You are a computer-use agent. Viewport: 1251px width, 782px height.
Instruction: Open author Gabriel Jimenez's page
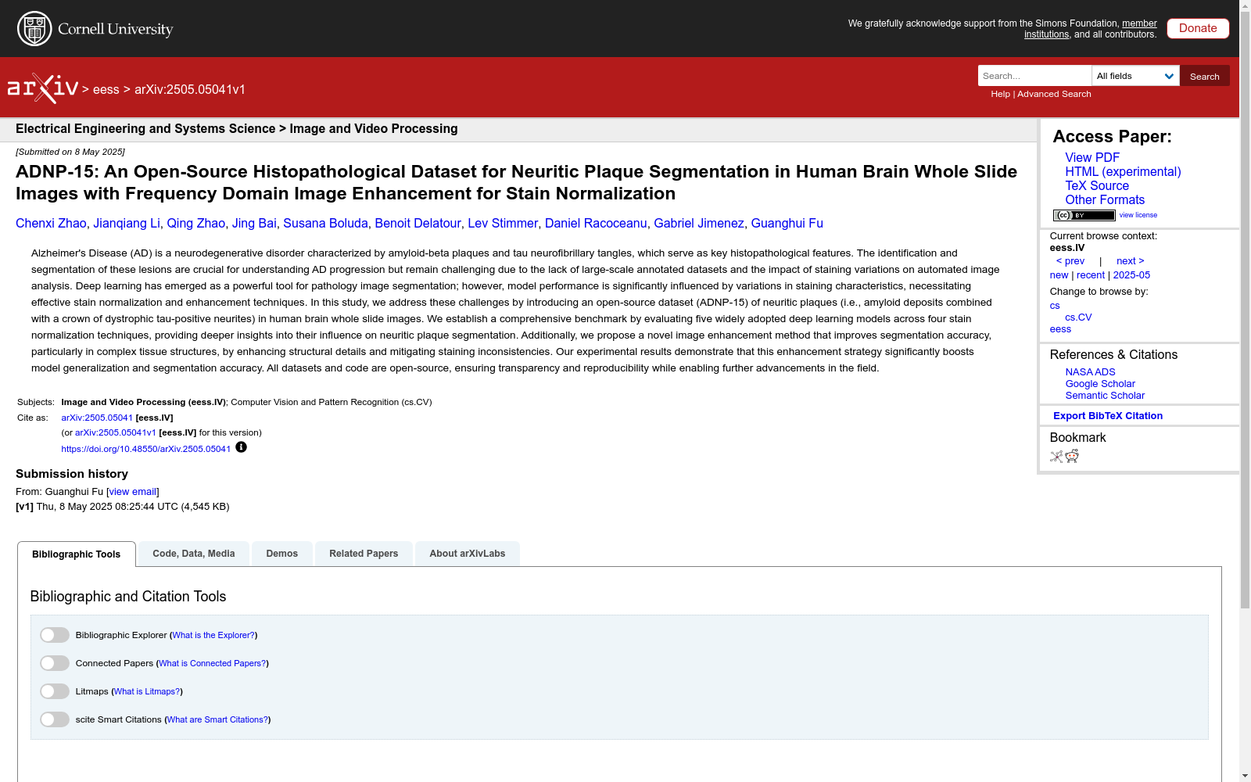click(x=699, y=224)
